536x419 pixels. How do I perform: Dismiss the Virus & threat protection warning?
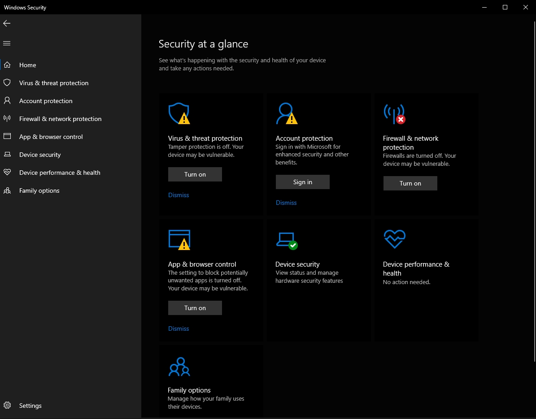pos(179,195)
